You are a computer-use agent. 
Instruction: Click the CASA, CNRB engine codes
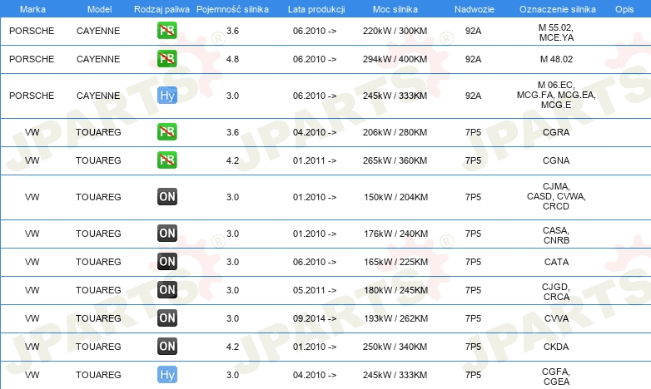(x=556, y=235)
